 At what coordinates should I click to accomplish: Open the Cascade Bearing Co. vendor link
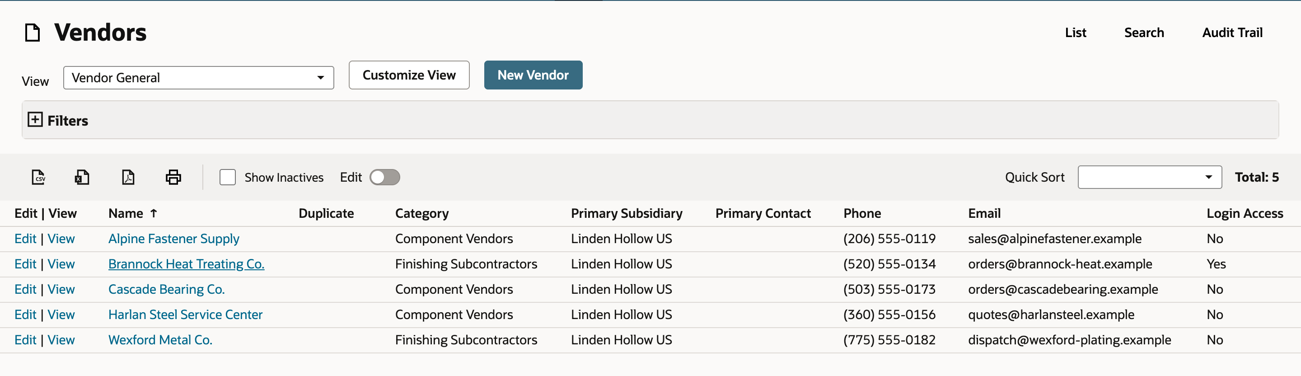tap(167, 289)
